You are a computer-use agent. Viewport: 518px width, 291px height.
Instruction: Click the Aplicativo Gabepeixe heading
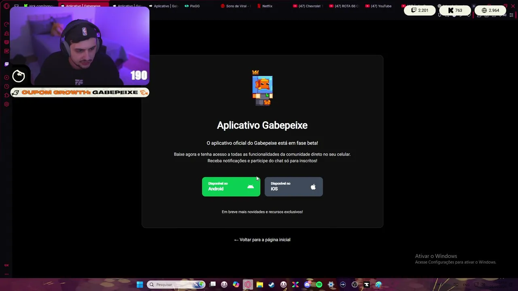[x=262, y=125]
